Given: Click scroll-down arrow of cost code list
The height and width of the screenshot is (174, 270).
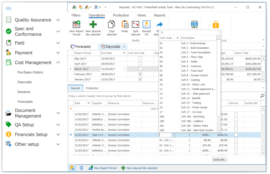Looking at the screenshot, I should [219, 130].
